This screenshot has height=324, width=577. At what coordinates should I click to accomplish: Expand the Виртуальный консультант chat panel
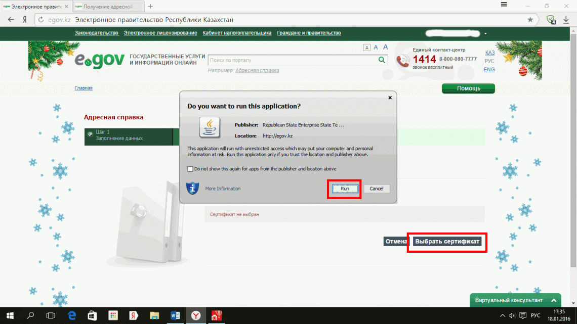pyautogui.click(x=554, y=300)
